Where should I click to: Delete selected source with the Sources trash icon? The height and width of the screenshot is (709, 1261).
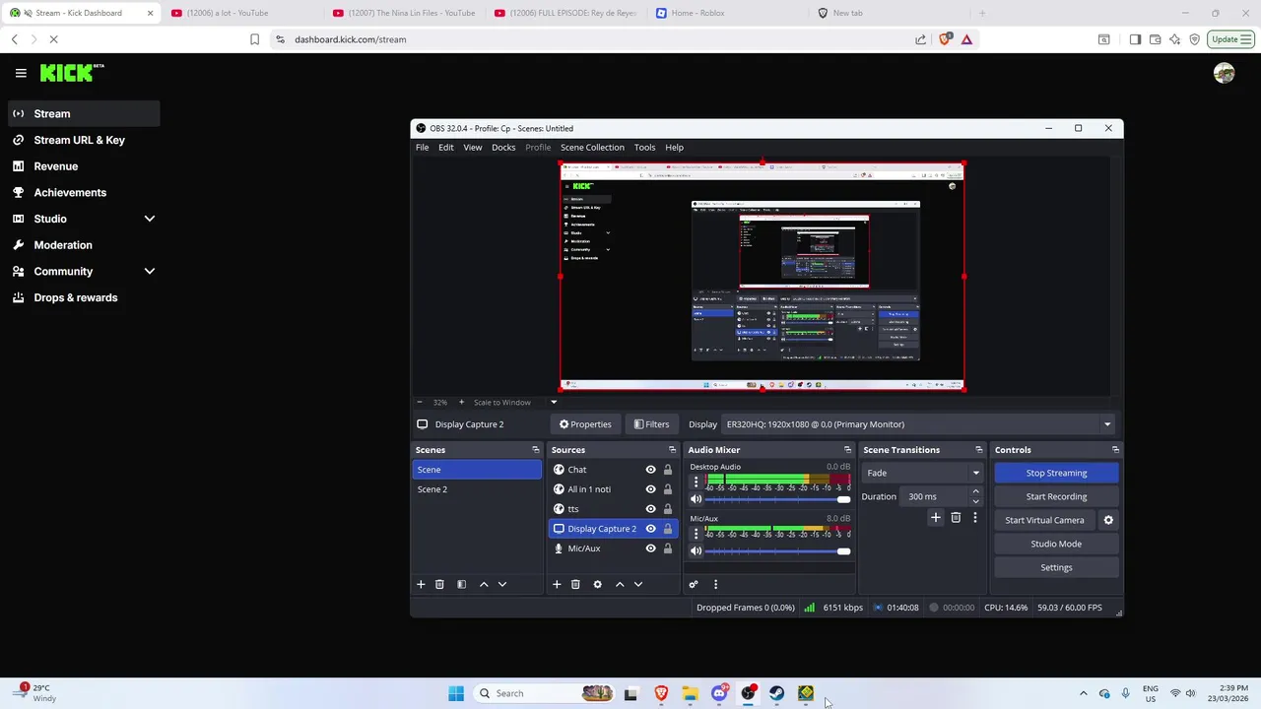575,584
